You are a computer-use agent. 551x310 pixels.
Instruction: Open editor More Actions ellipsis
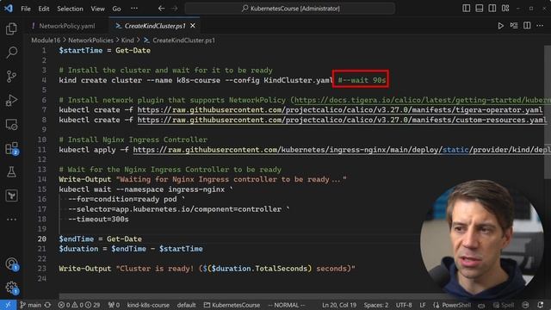tap(540, 26)
